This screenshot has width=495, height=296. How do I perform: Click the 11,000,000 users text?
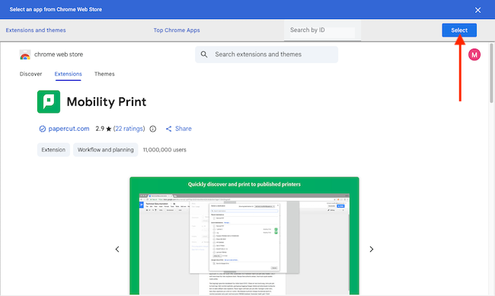(164, 150)
